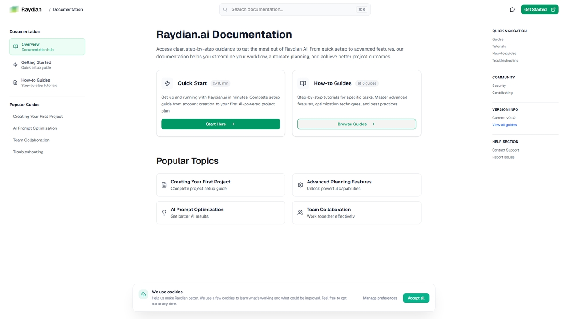Open Security under Community
Screen dimensions: 568x319
coord(499,86)
